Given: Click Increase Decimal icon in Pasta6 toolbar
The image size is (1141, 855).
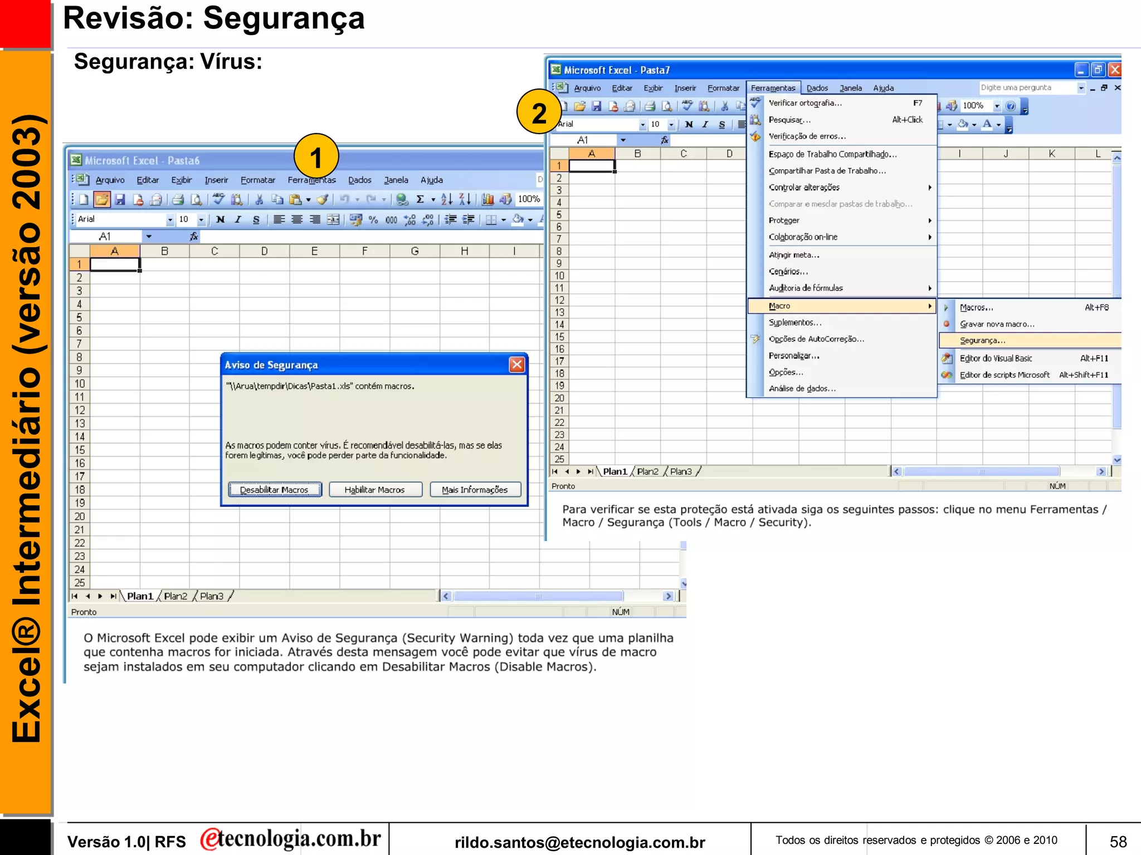Looking at the screenshot, I should point(409,220).
